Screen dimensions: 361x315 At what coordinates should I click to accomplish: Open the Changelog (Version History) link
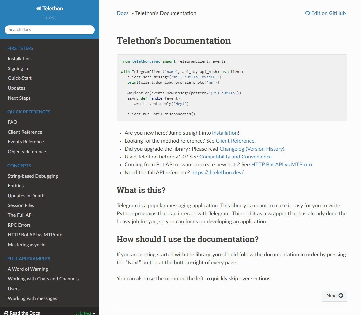[x=252, y=149]
